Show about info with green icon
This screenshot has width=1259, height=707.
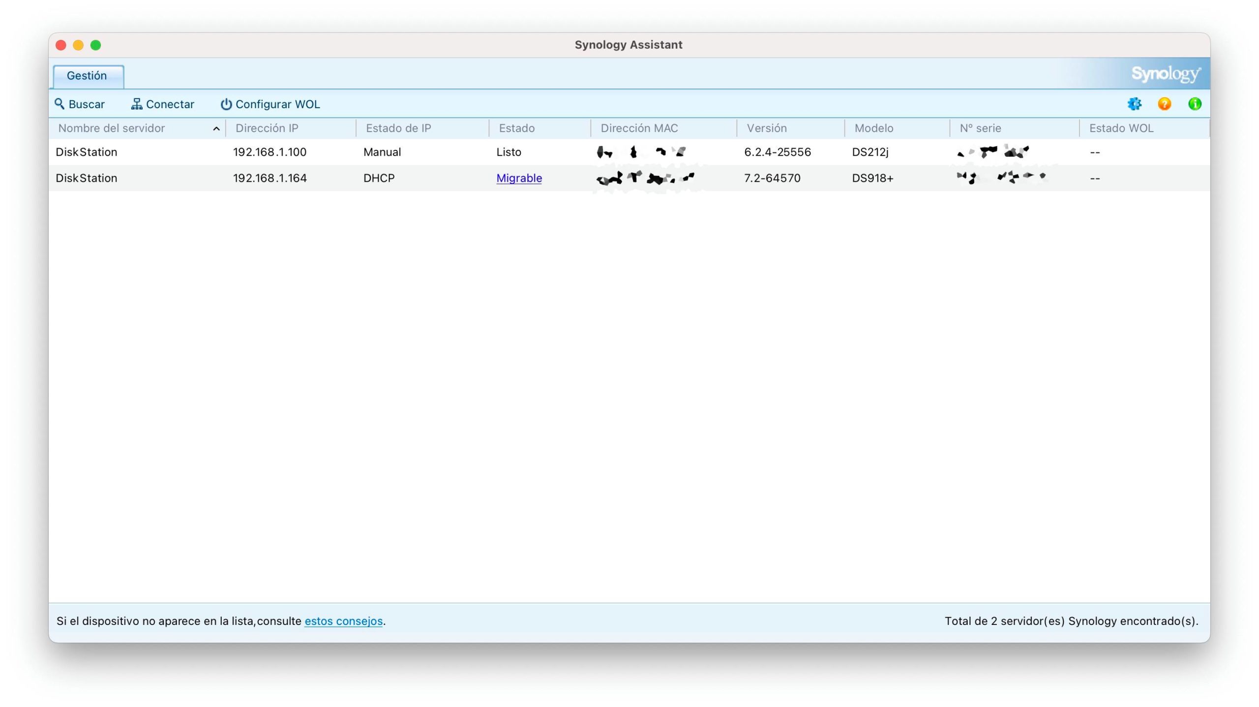pyautogui.click(x=1195, y=104)
